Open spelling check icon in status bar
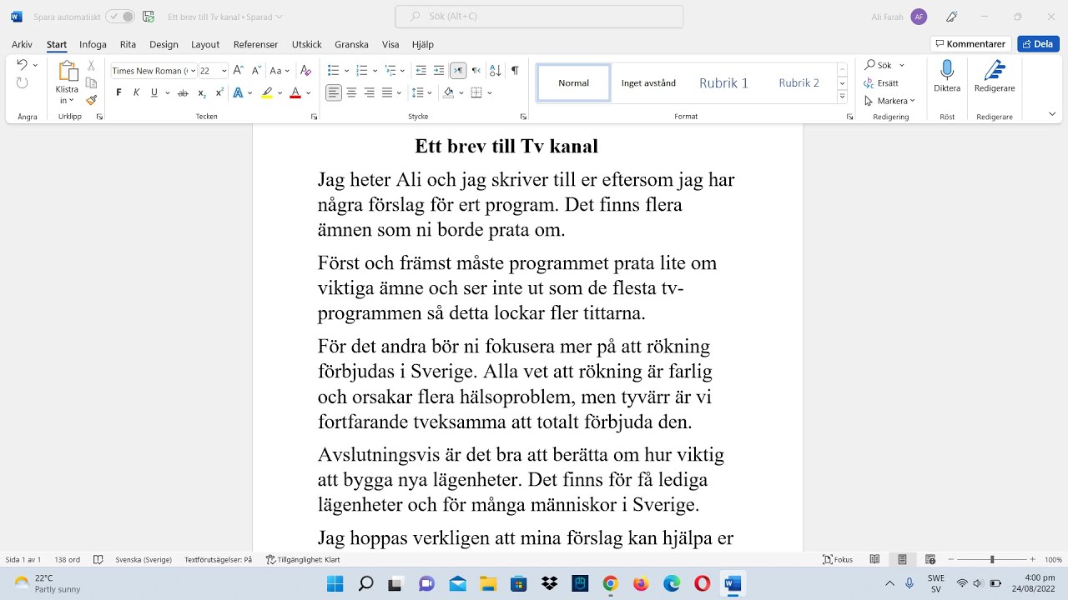This screenshot has width=1068, height=600. (x=98, y=560)
